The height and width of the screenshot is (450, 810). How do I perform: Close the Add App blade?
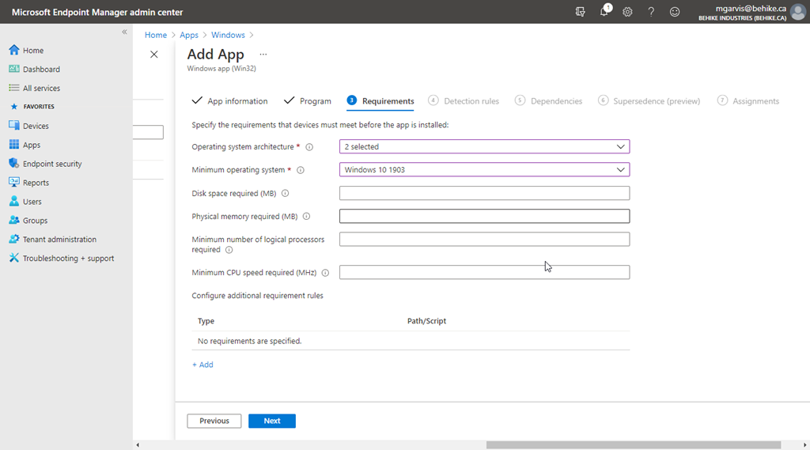pyautogui.click(x=154, y=55)
